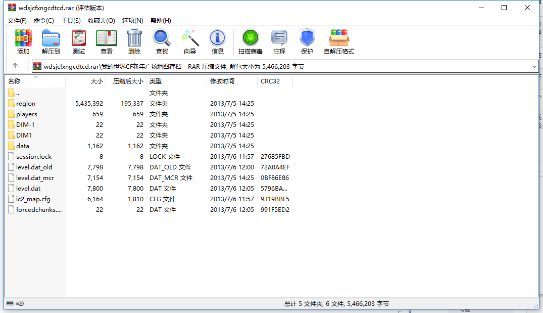This screenshot has height=313, width=543.
Task: Select the DIM-1 folder icon
Action: [x=11, y=124]
